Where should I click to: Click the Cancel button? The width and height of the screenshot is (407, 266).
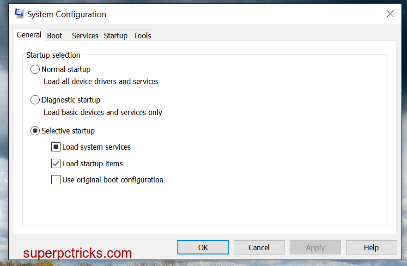pos(259,248)
